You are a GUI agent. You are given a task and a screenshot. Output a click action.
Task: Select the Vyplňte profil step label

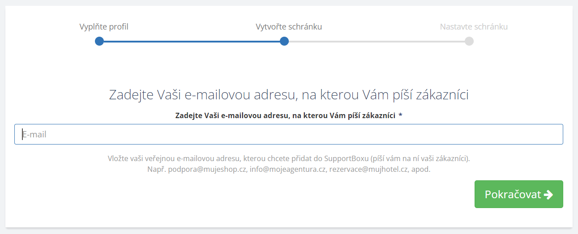[x=104, y=27]
